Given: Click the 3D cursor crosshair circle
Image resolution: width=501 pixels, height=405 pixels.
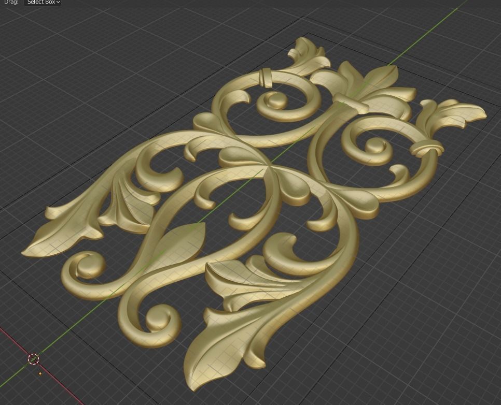Looking at the screenshot, I should click(x=34, y=359).
